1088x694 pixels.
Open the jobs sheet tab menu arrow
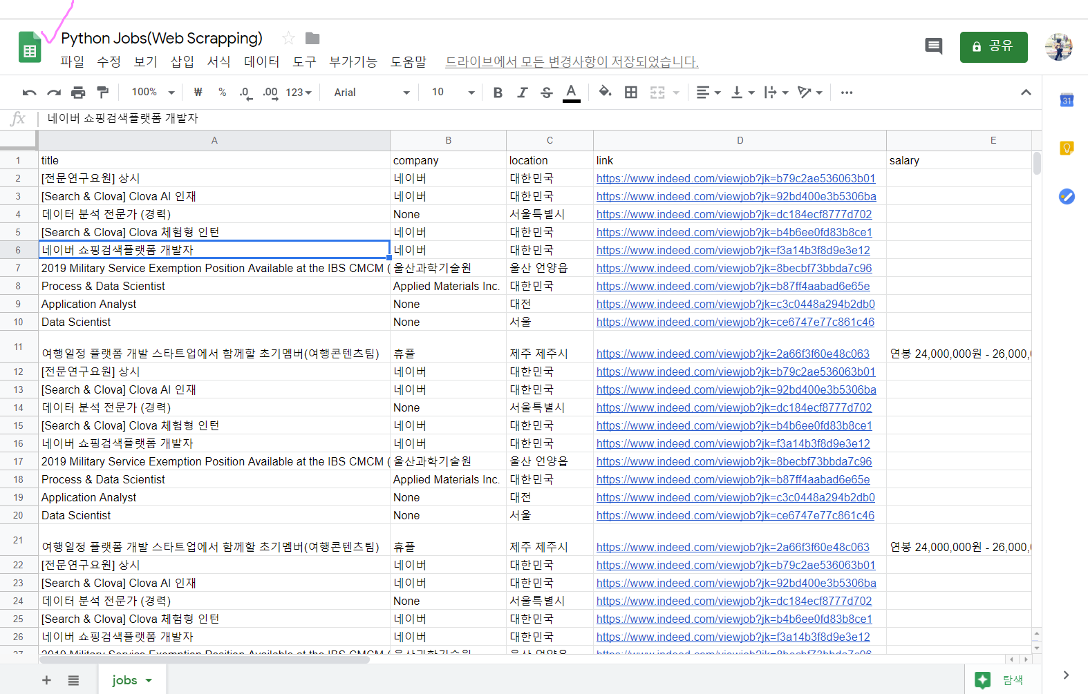coord(149,680)
